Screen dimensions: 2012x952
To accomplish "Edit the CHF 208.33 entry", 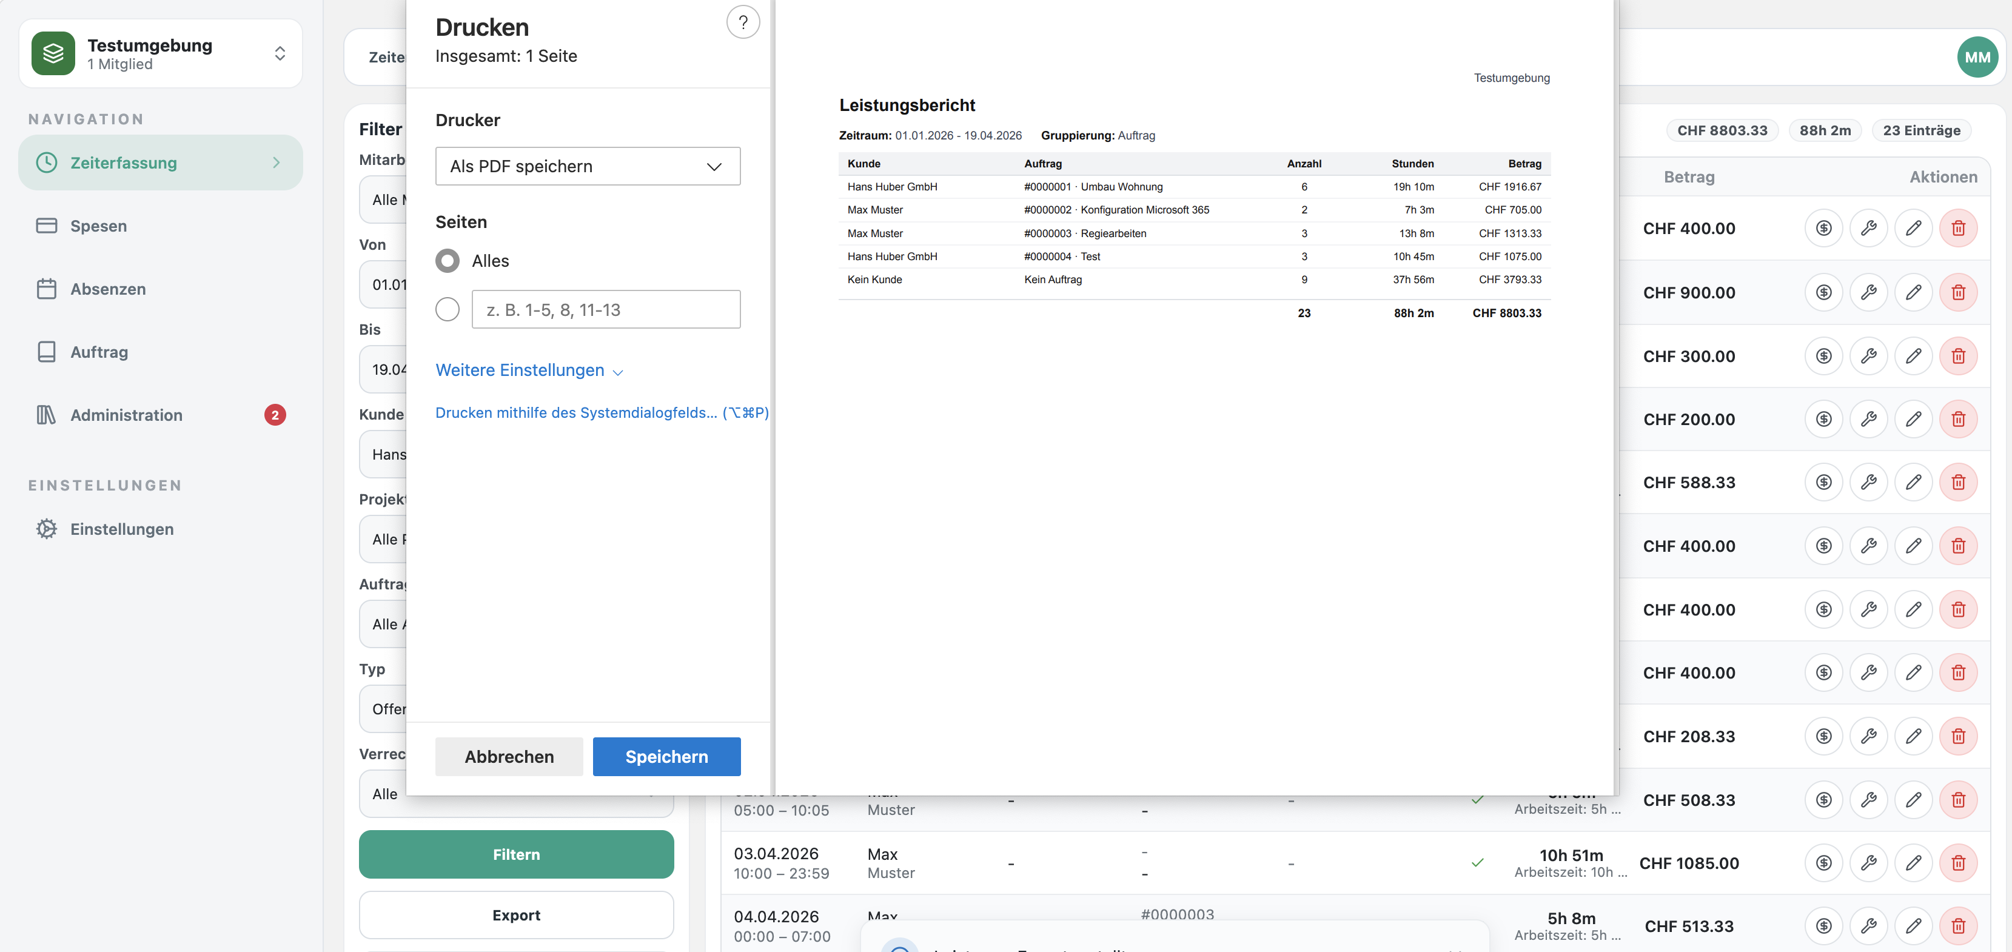I will pos(1913,736).
